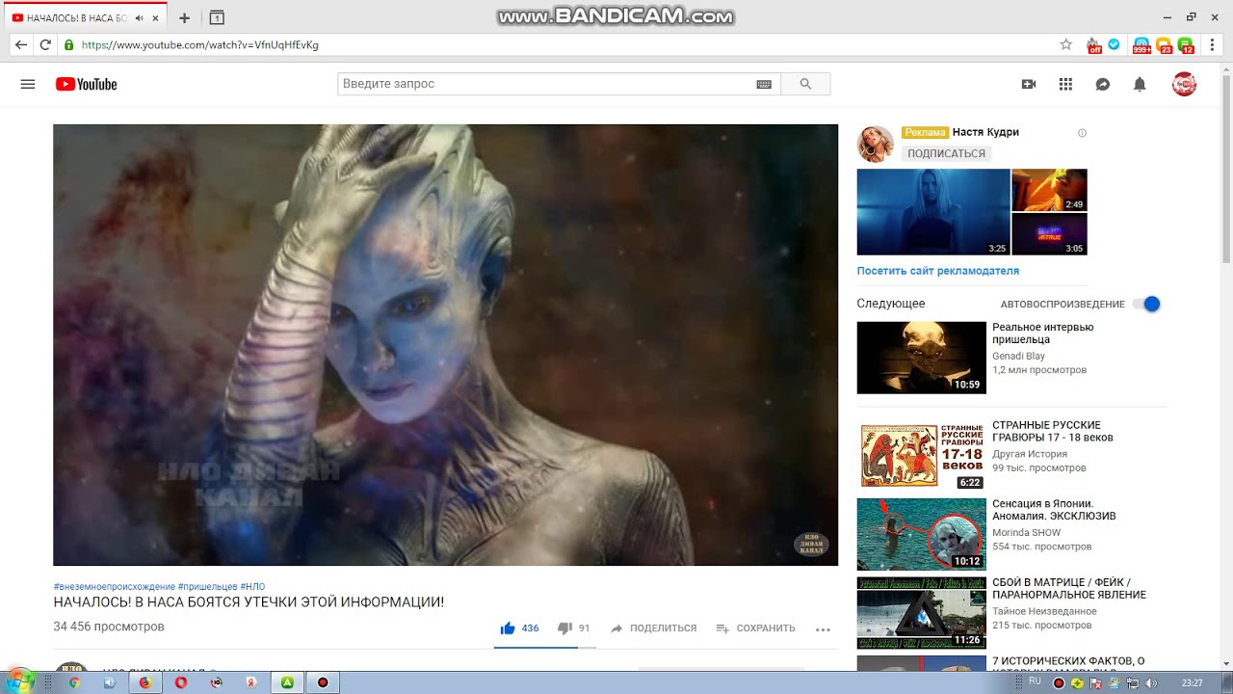1233x694 pixels.
Task: Go to the YouTube home logo
Action: coord(86,84)
